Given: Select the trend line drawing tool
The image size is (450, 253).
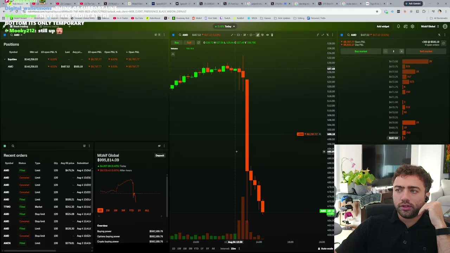Looking at the screenshot, I should coord(232,35).
